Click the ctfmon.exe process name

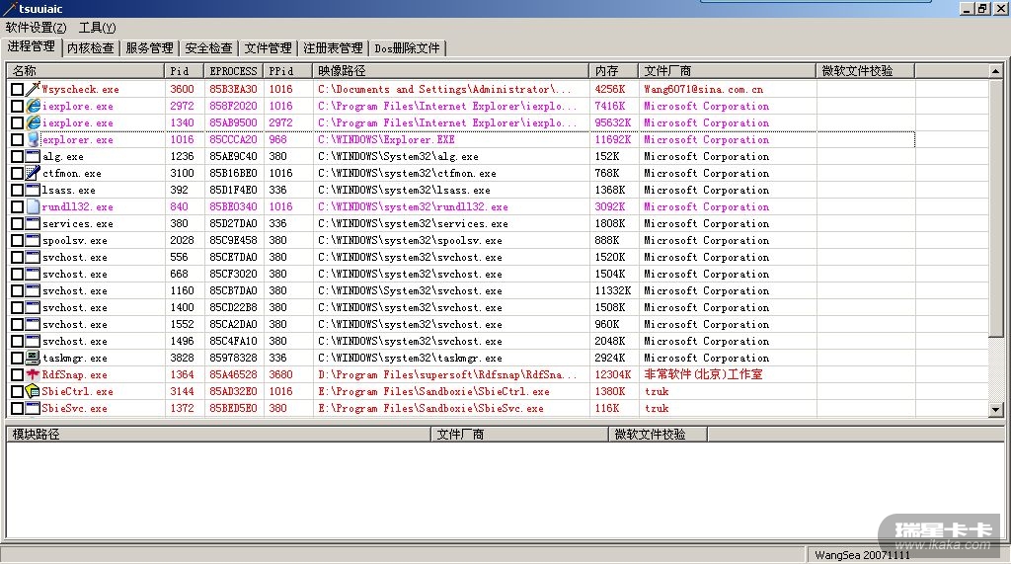coord(71,173)
